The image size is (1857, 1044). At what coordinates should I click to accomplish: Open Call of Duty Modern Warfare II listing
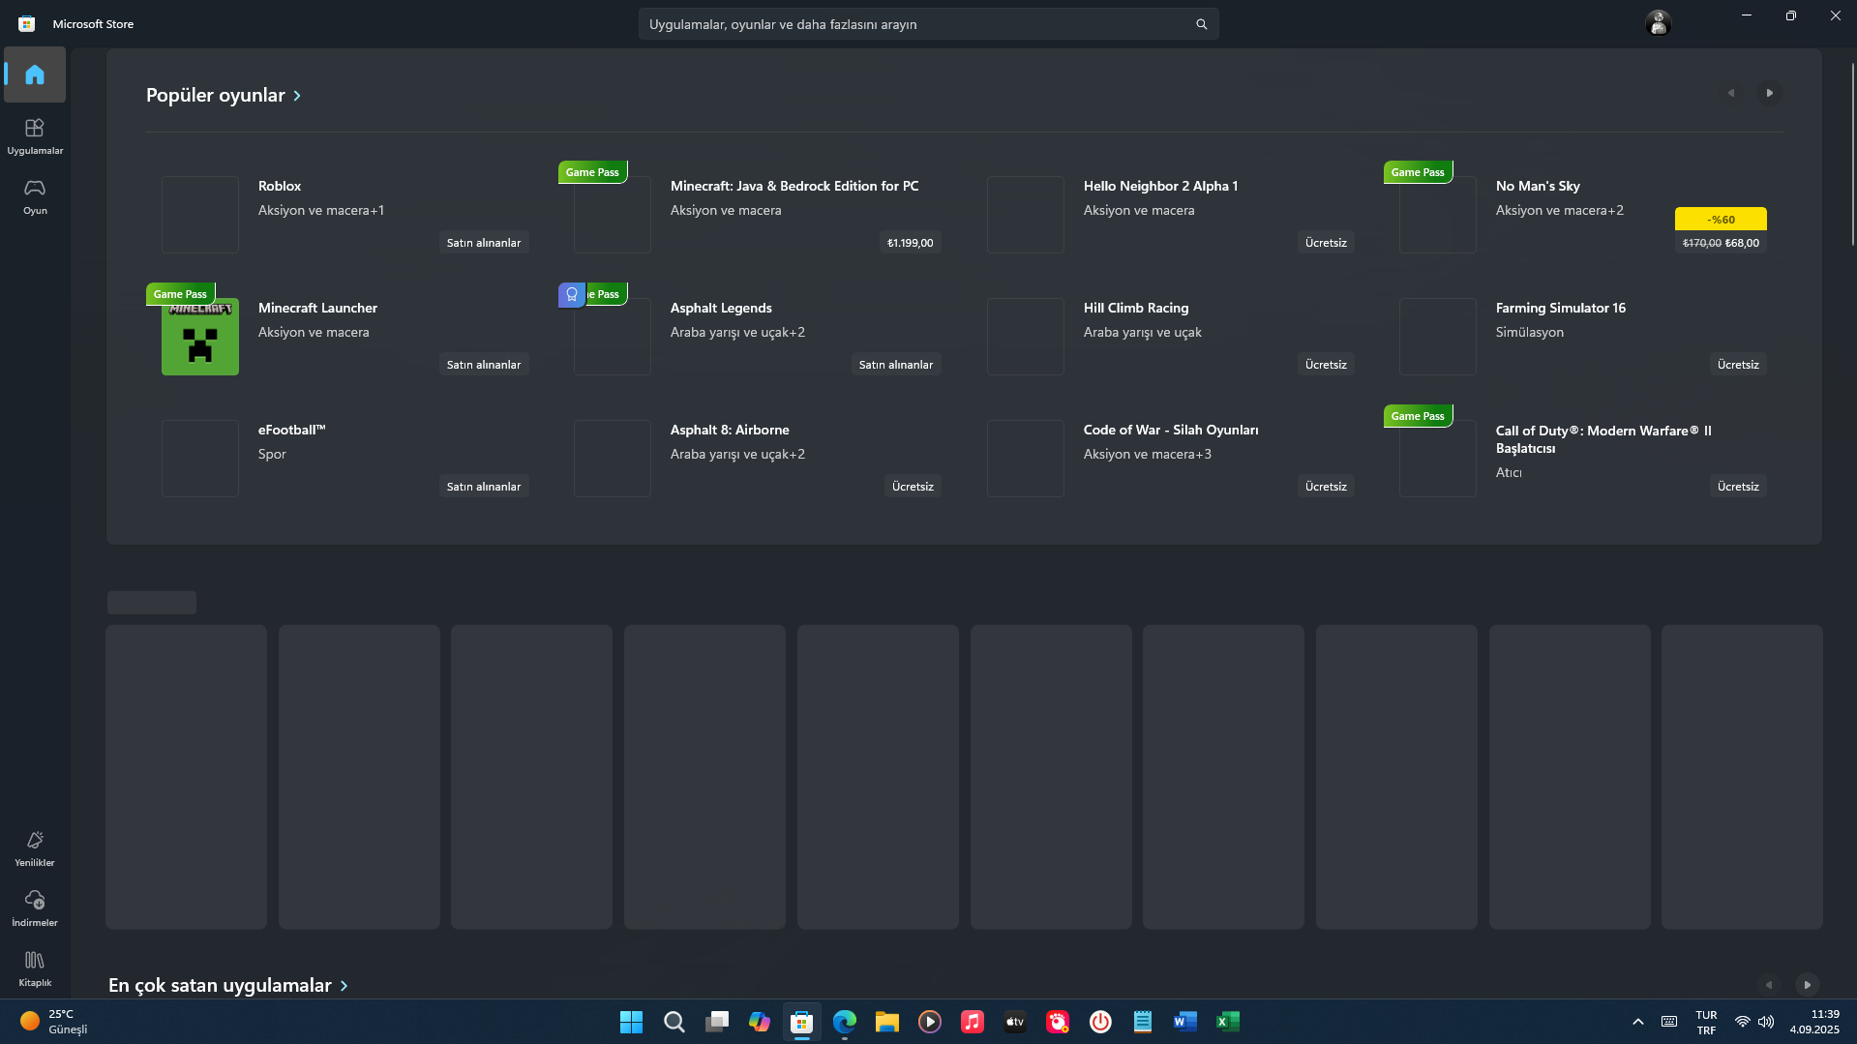(x=1583, y=458)
